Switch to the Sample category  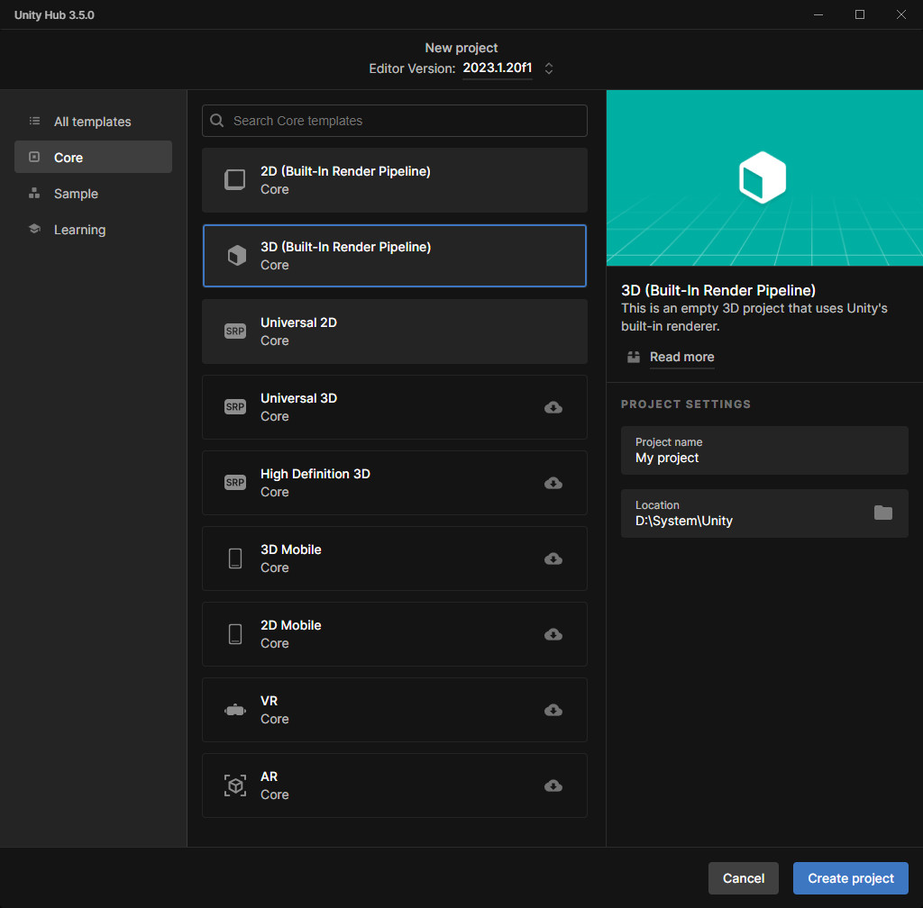[x=76, y=194]
